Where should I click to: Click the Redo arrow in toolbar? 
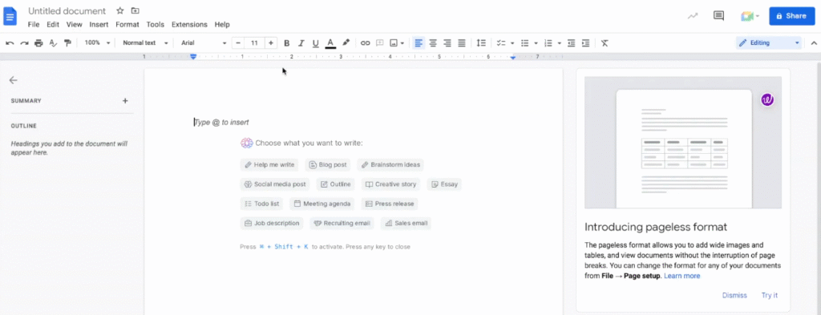click(24, 43)
